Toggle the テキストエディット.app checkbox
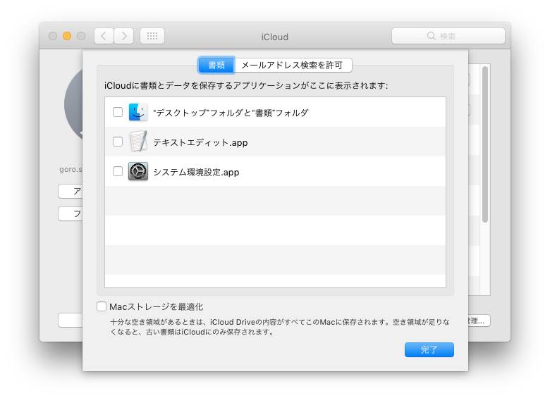 pos(118,142)
